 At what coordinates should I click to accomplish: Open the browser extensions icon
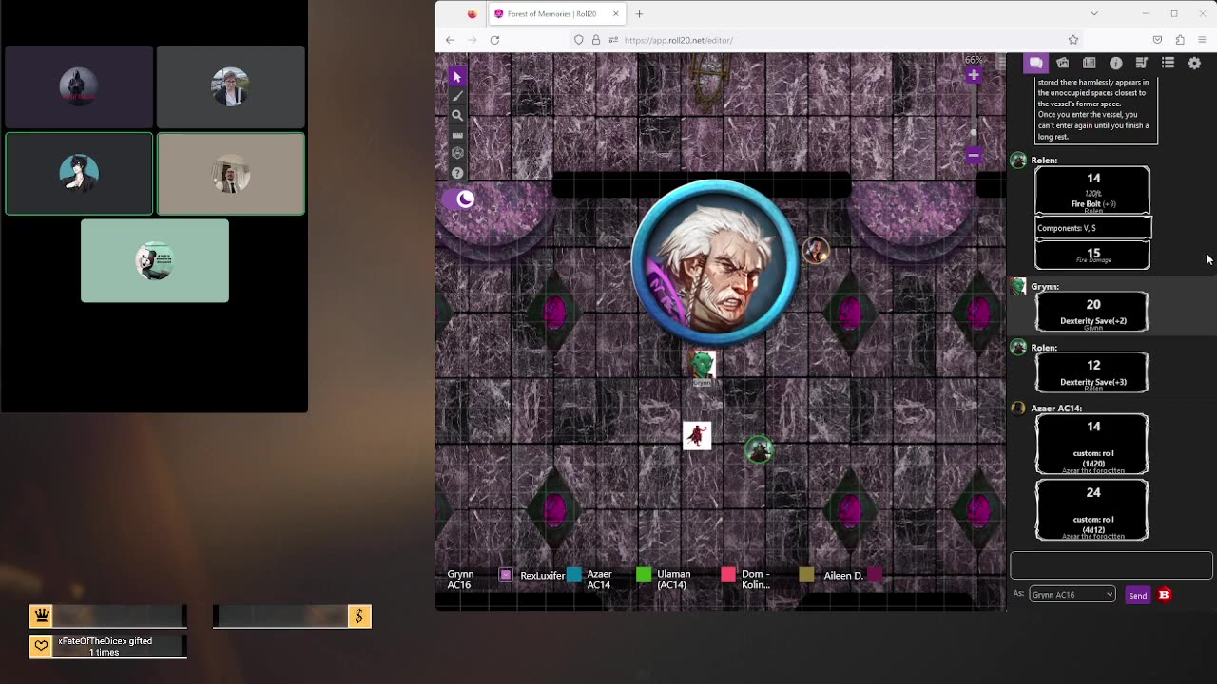1180,40
